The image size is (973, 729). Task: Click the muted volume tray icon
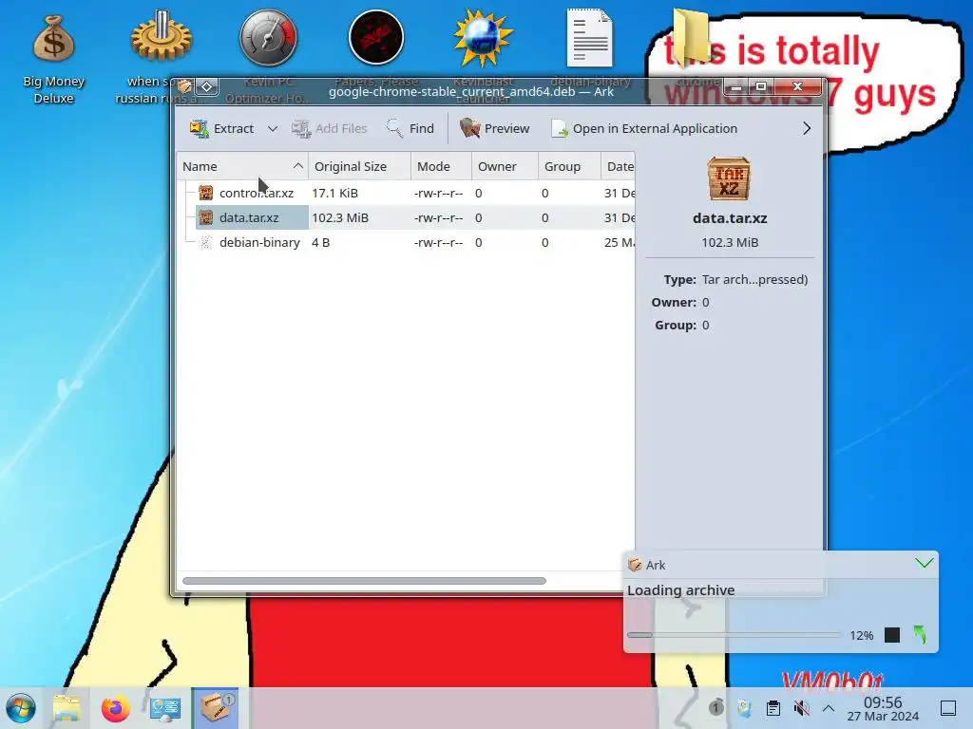click(801, 707)
